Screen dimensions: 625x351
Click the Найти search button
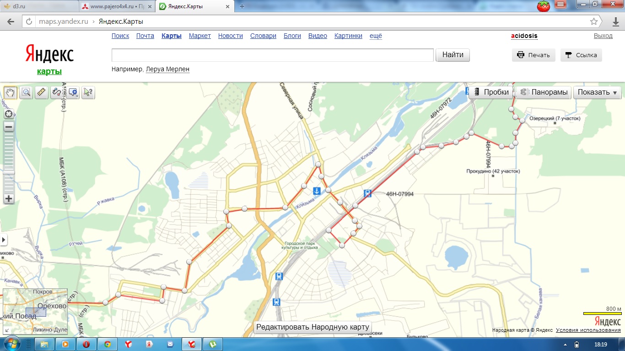click(x=453, y=55)
